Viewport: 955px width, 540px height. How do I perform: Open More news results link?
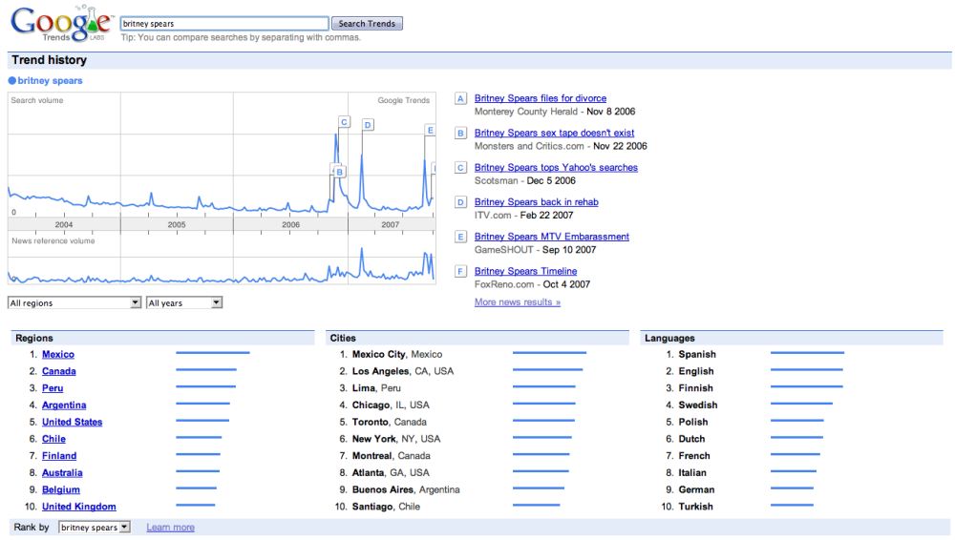tap(517, 302)
